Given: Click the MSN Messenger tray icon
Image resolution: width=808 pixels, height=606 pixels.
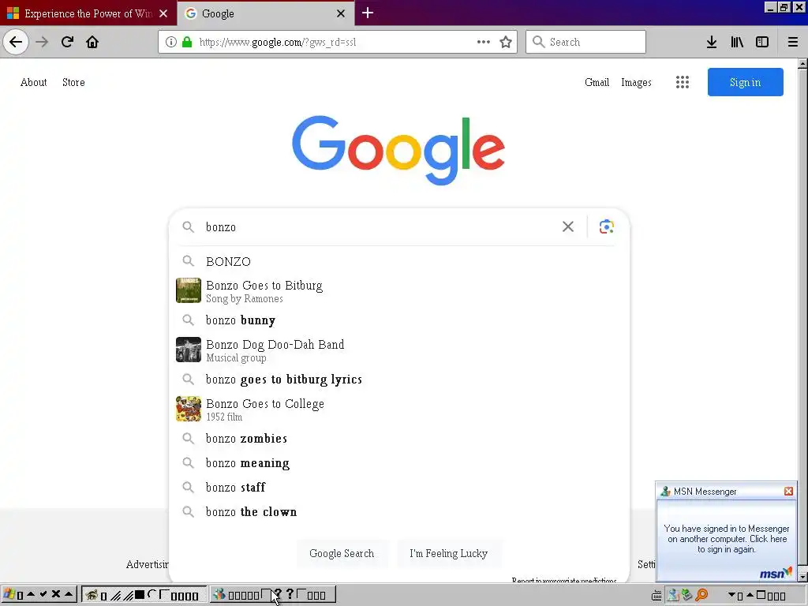Looking at the screenshot, I should [672, 595].
